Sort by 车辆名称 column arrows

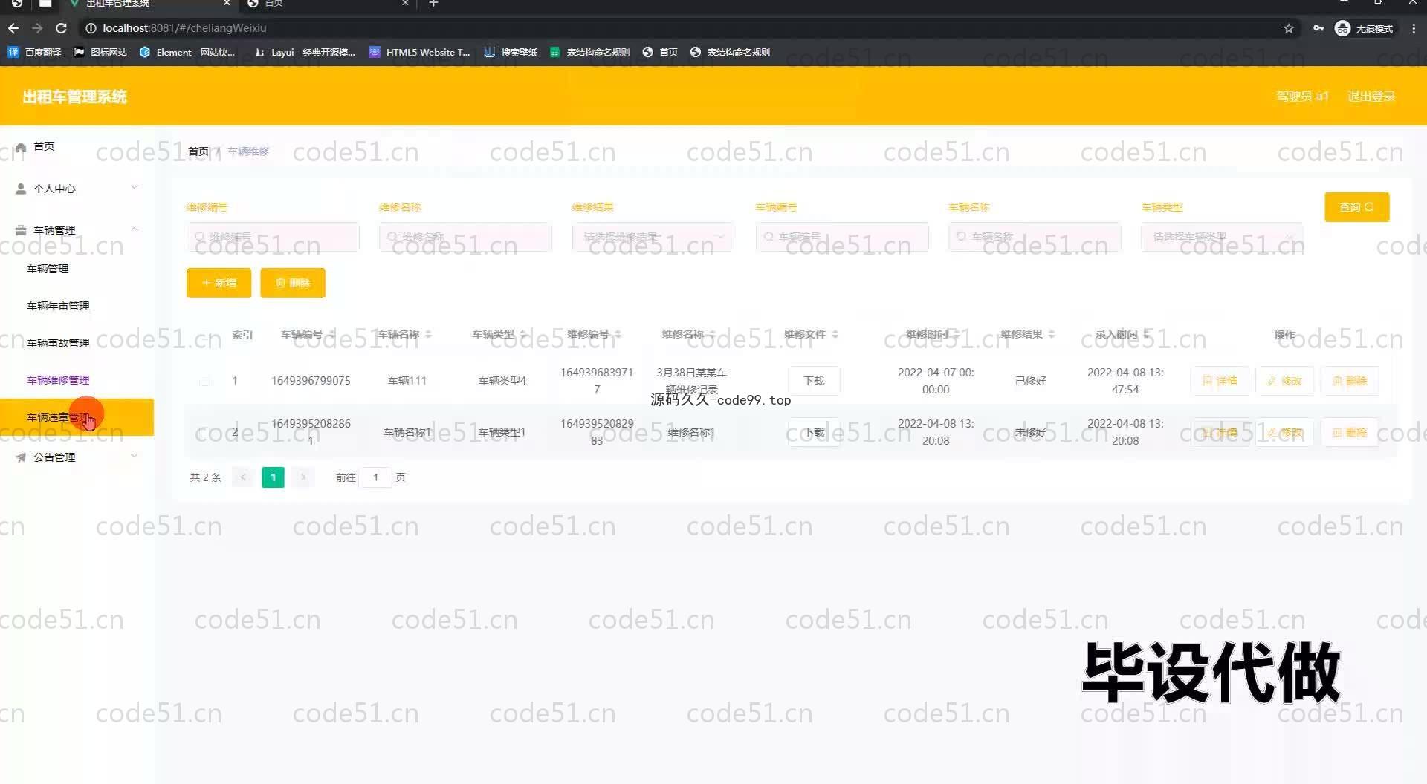click(428, 335)
